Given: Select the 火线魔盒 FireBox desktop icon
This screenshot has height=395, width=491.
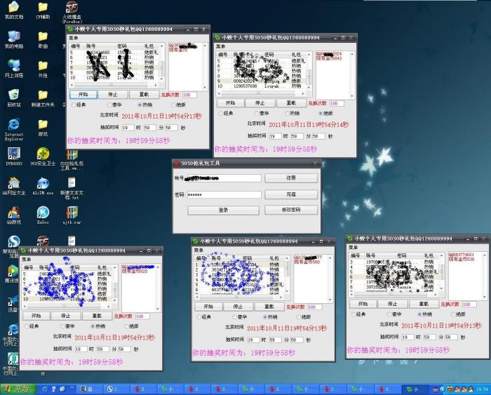Looking at the screenshot, I should (x=72, y=12).
